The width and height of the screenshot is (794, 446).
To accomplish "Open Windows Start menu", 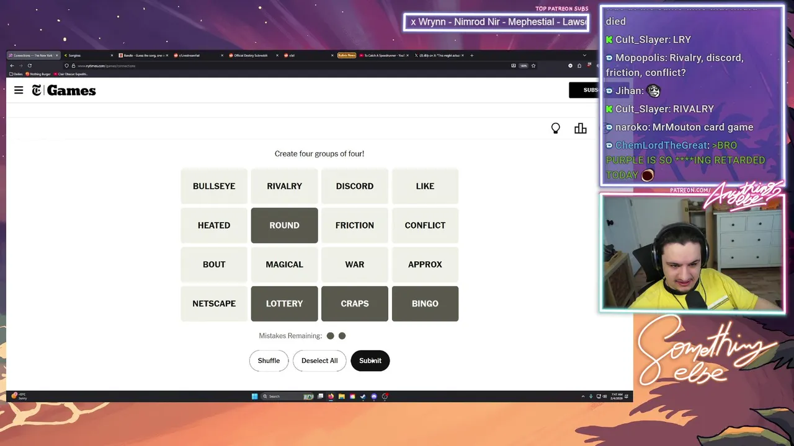I will coord(254,396).
